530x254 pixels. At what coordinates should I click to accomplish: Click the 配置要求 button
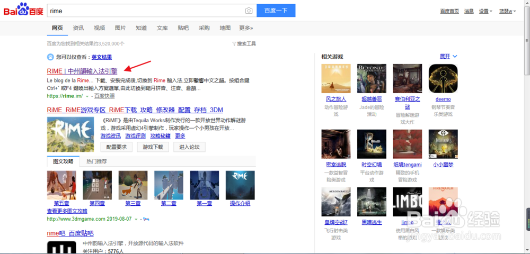coord(116,147)
